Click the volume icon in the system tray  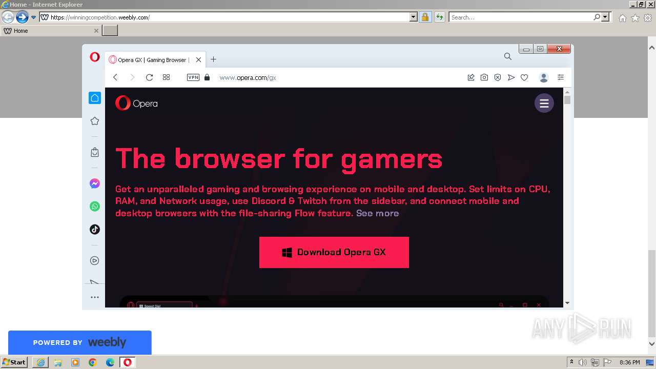pos(583,362)
